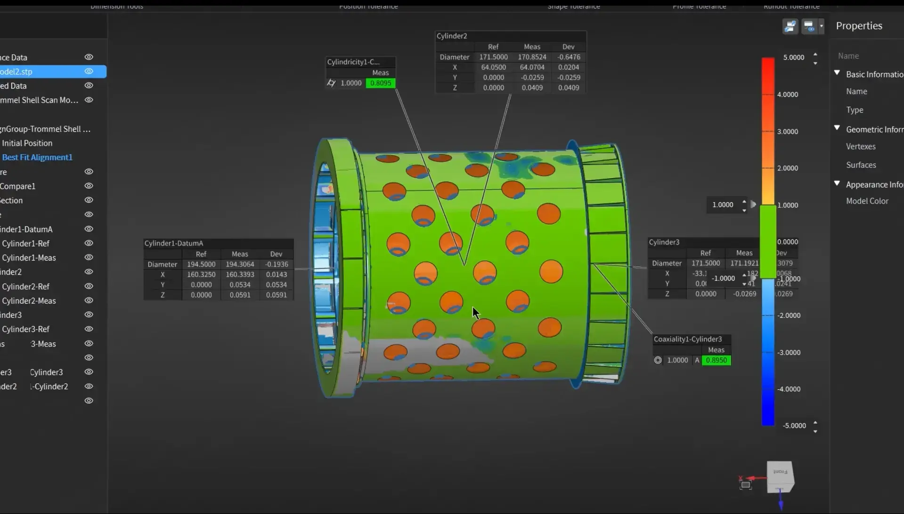This screenshot has height=514, width=904.
Task: Select Initial Position alignment
Action: 27,143
